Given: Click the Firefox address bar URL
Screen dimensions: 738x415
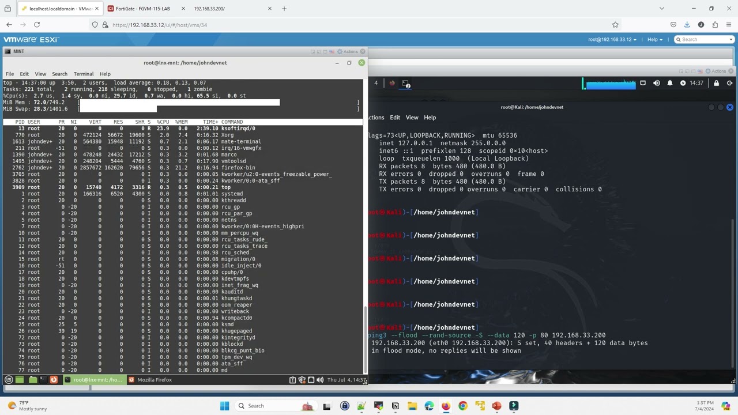Looking at the screenshot, I should pos(160,25).
